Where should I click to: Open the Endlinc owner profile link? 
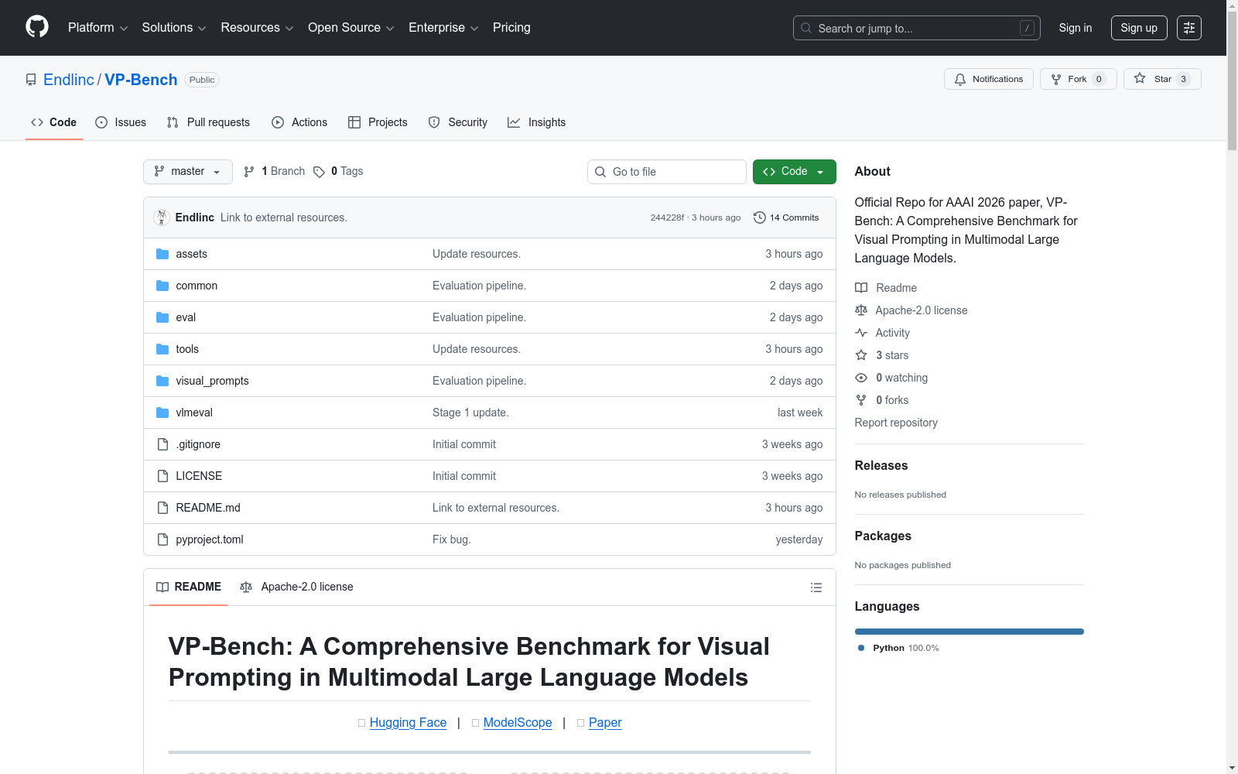tap(69, 80)
